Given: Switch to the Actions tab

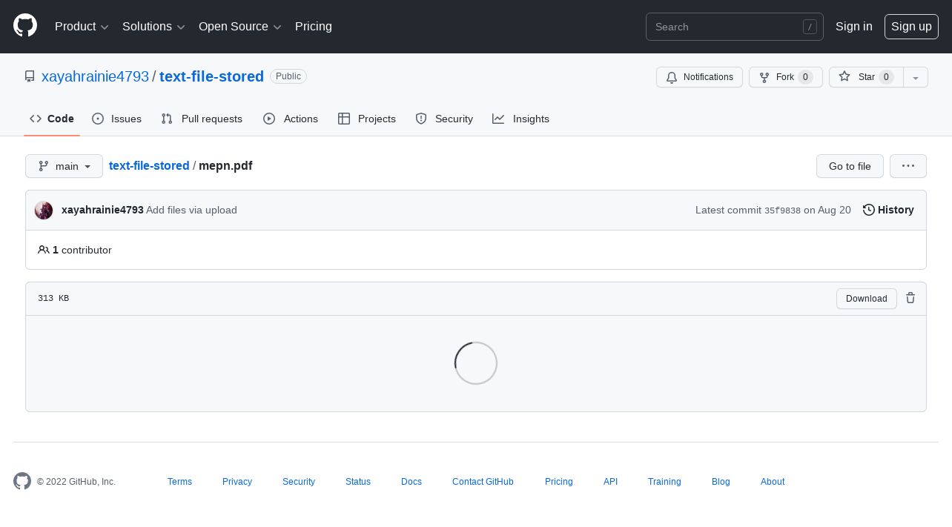Looking at the screenshot, I should [x=291, y=119].
